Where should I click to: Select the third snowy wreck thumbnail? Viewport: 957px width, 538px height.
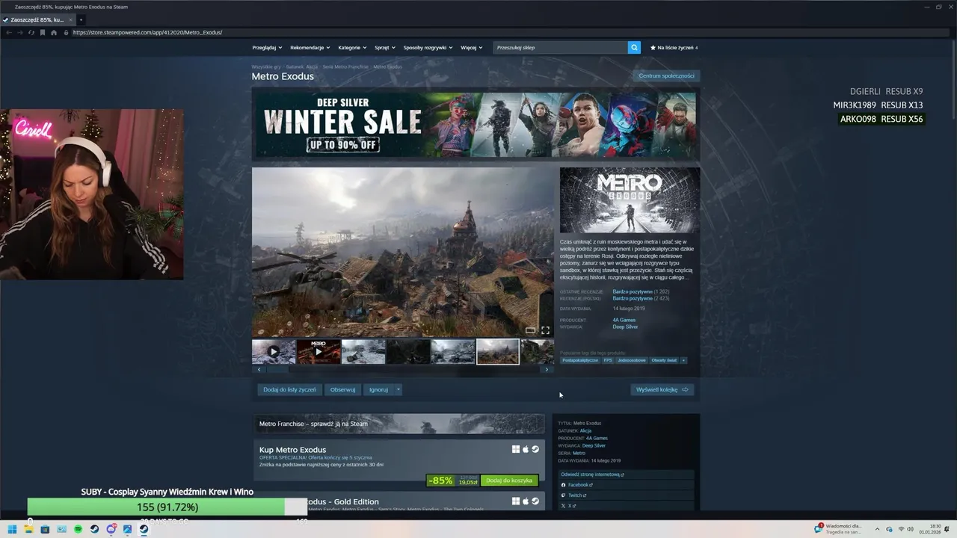(x=363, y=351)
